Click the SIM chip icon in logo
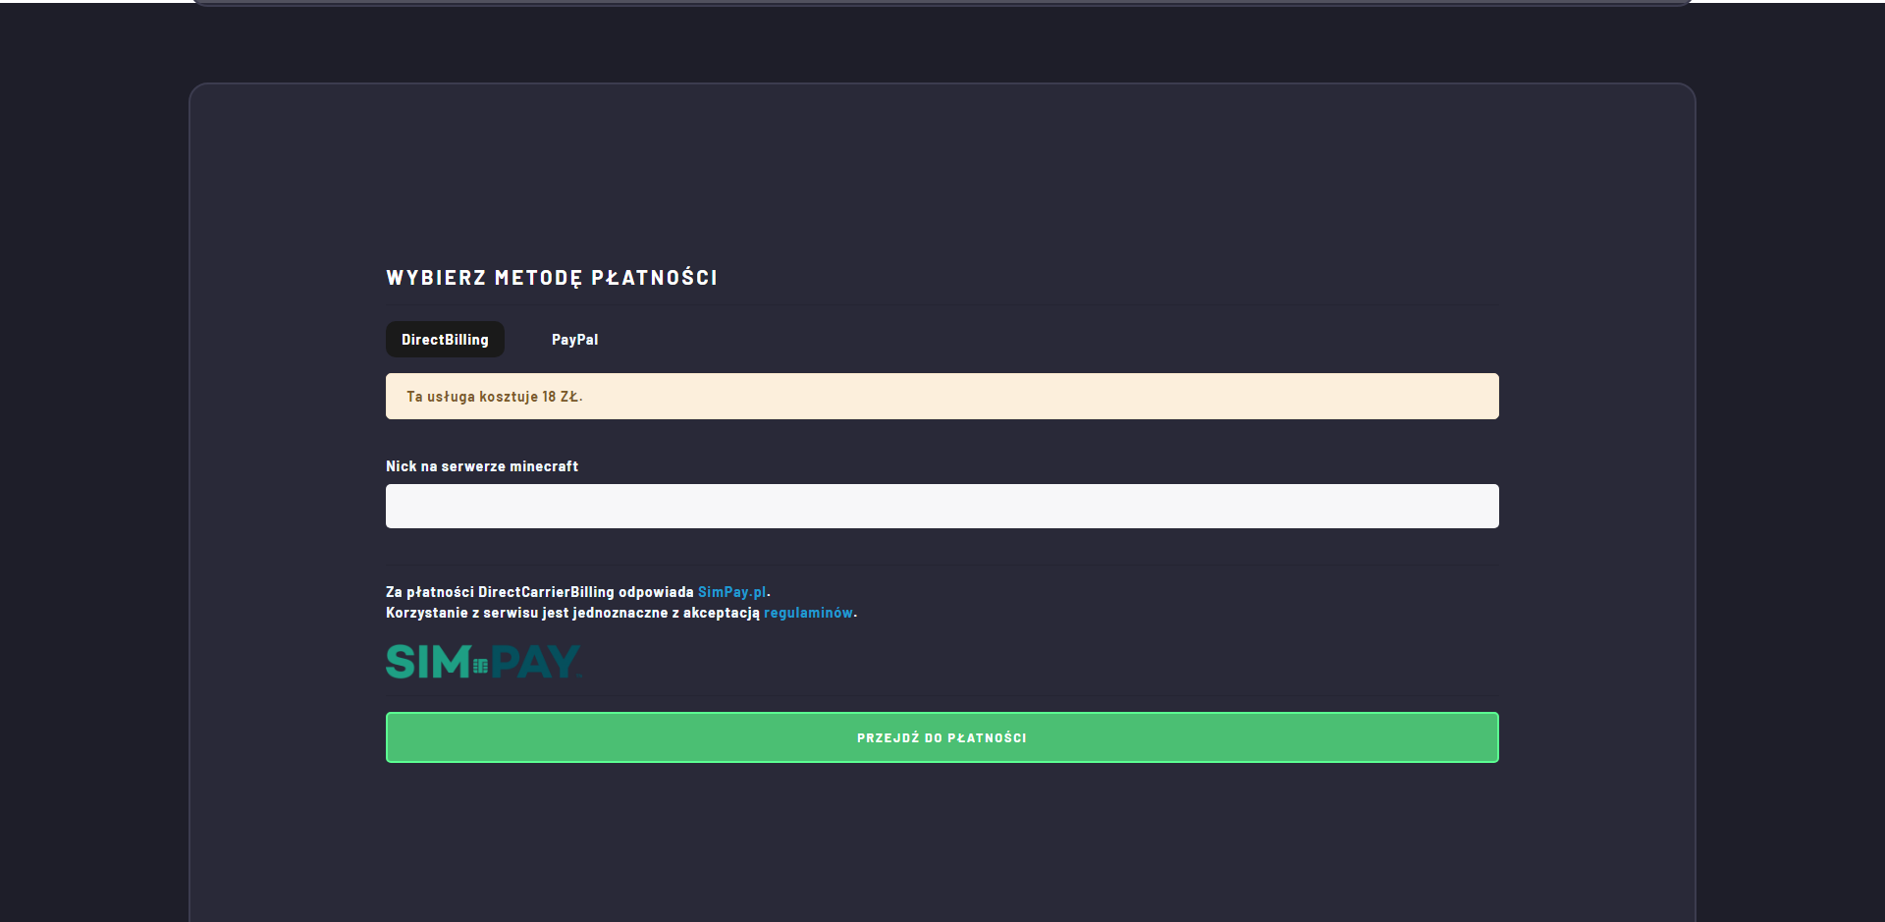The width and height of the screenshot is (1885, 922). (x=480, y=666)
